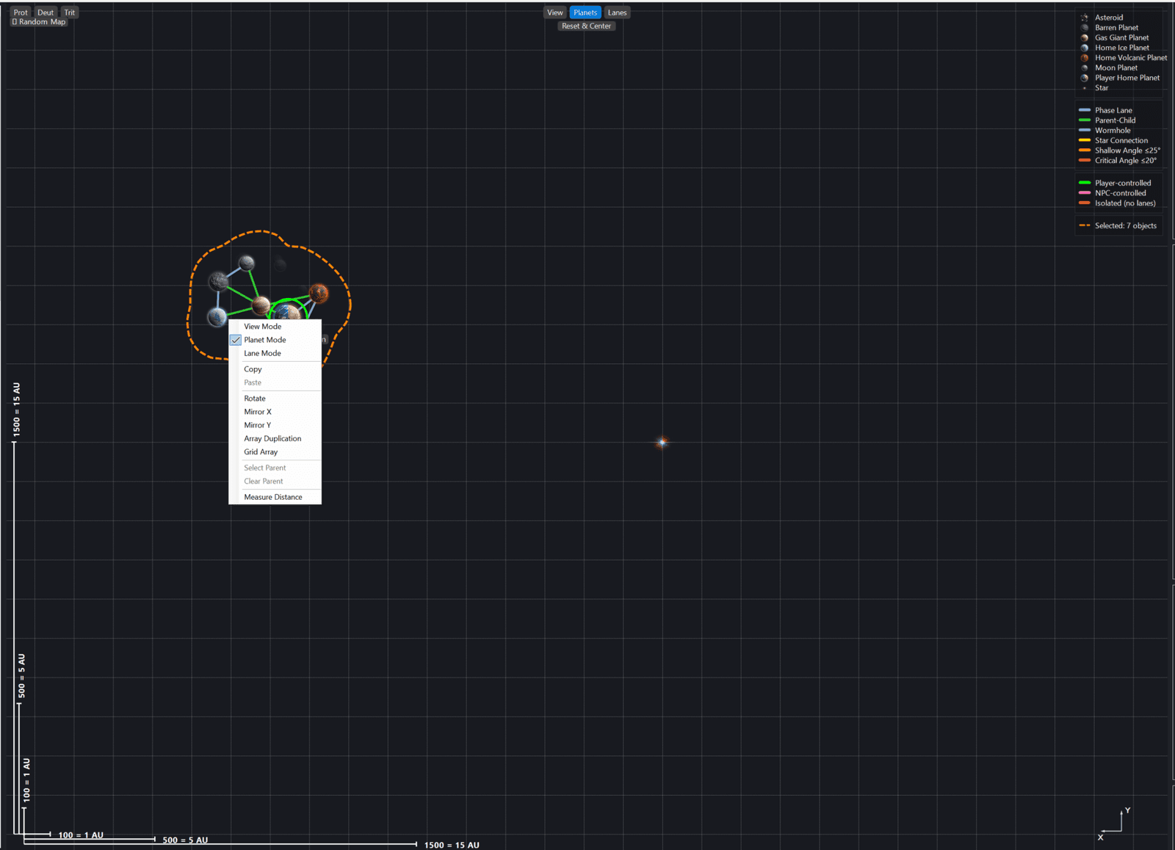Click the Phase Lane color swatch
This screenshot has height=850, width=1175.
tap(1085, 110)
